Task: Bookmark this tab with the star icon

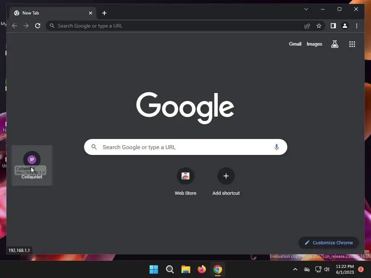Action: click(319, 26)
